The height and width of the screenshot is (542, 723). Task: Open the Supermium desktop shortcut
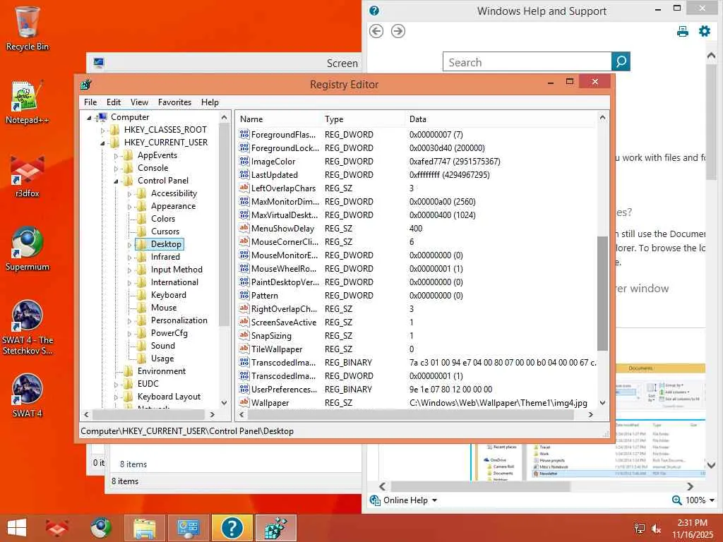28,249
